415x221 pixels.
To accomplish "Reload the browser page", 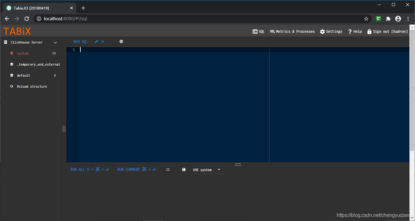I will pos(27,19).
